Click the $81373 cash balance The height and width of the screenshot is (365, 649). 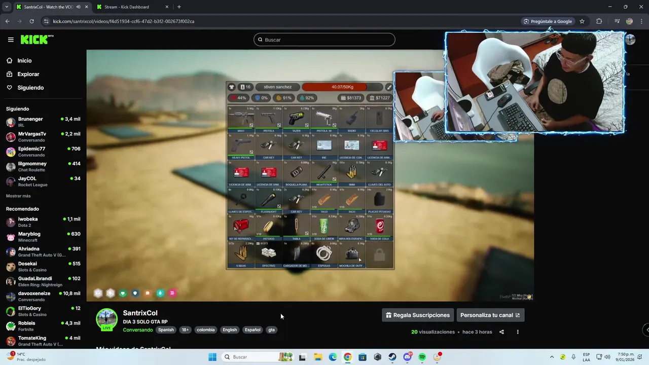[x=351, y=98]
